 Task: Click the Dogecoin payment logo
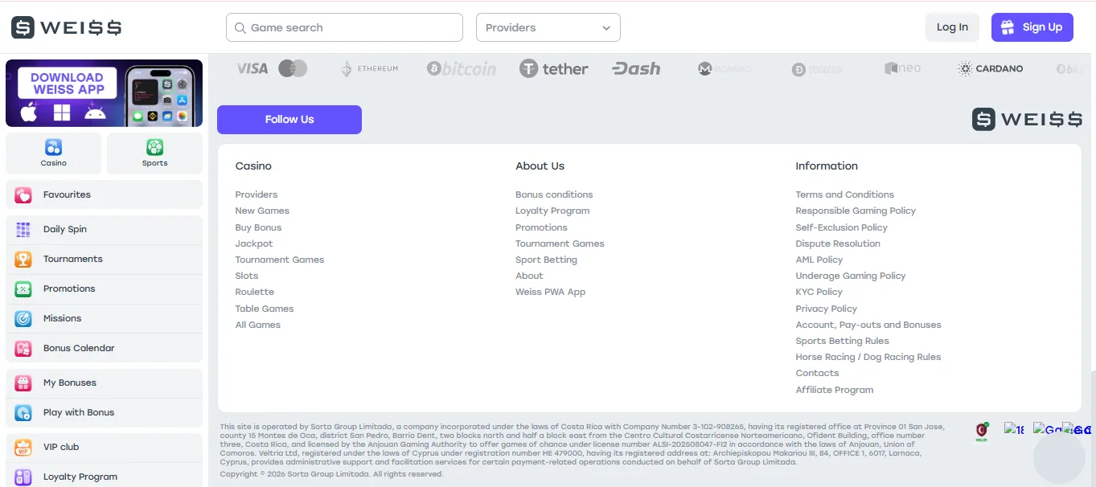817,70
